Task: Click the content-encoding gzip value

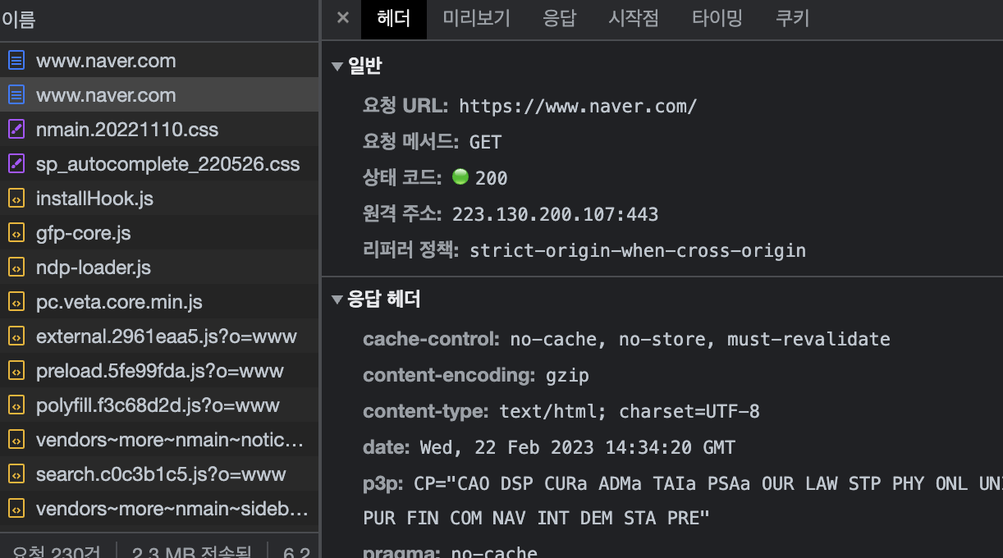Action: tap(567, 375)
